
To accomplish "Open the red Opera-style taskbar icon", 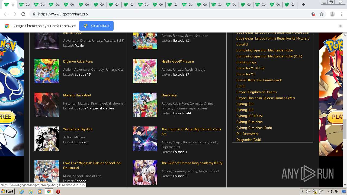I will 58,191.
